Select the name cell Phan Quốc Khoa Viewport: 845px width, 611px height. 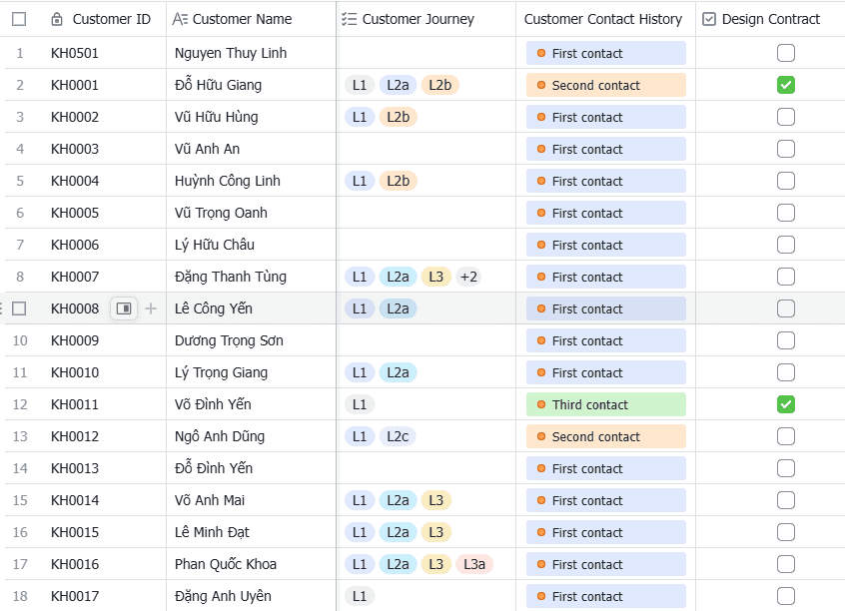251,564
